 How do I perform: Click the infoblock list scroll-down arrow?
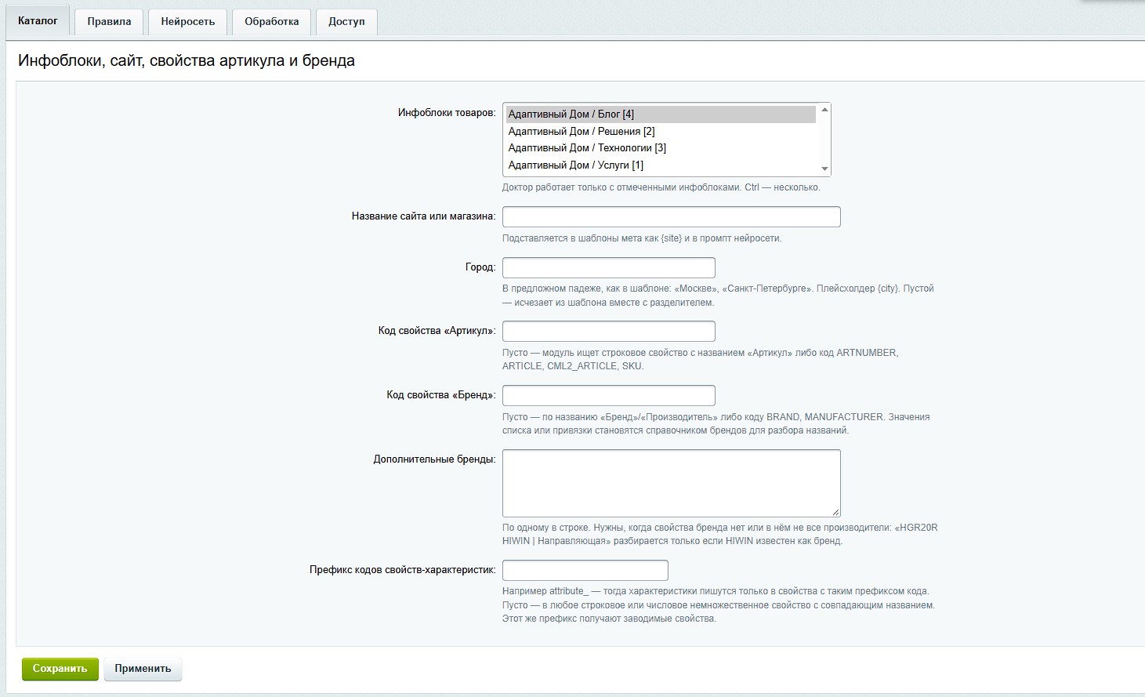click(x=824, y=169)
